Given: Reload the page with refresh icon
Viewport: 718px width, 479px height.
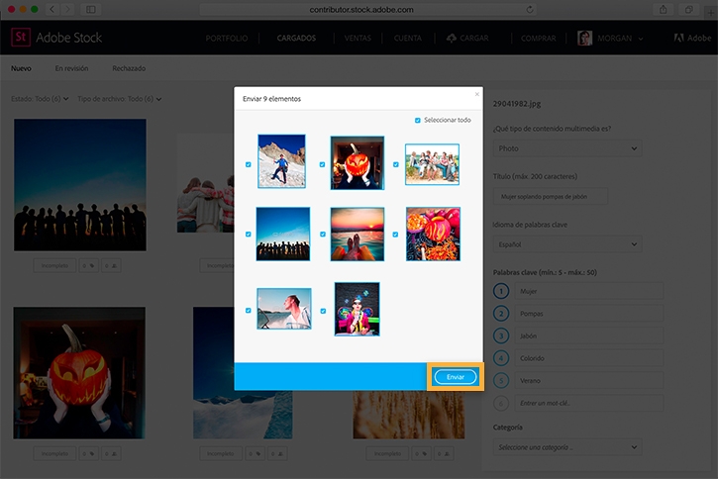Looking at the screenshot, I should pos(530,10).
